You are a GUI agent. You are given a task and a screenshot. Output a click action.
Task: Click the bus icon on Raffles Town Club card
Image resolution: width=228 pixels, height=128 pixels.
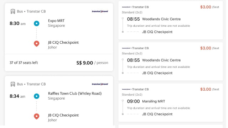[x=13, y=84]
